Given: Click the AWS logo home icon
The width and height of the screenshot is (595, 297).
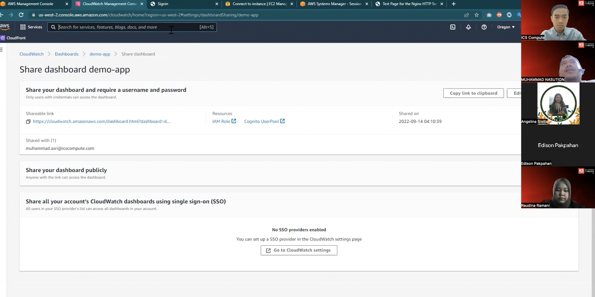Looking at the screenshot, I should coord(5,27).
